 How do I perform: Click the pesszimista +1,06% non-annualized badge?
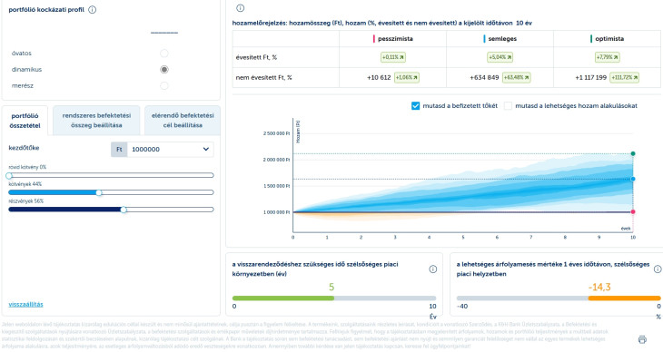[x=407, y=77]
